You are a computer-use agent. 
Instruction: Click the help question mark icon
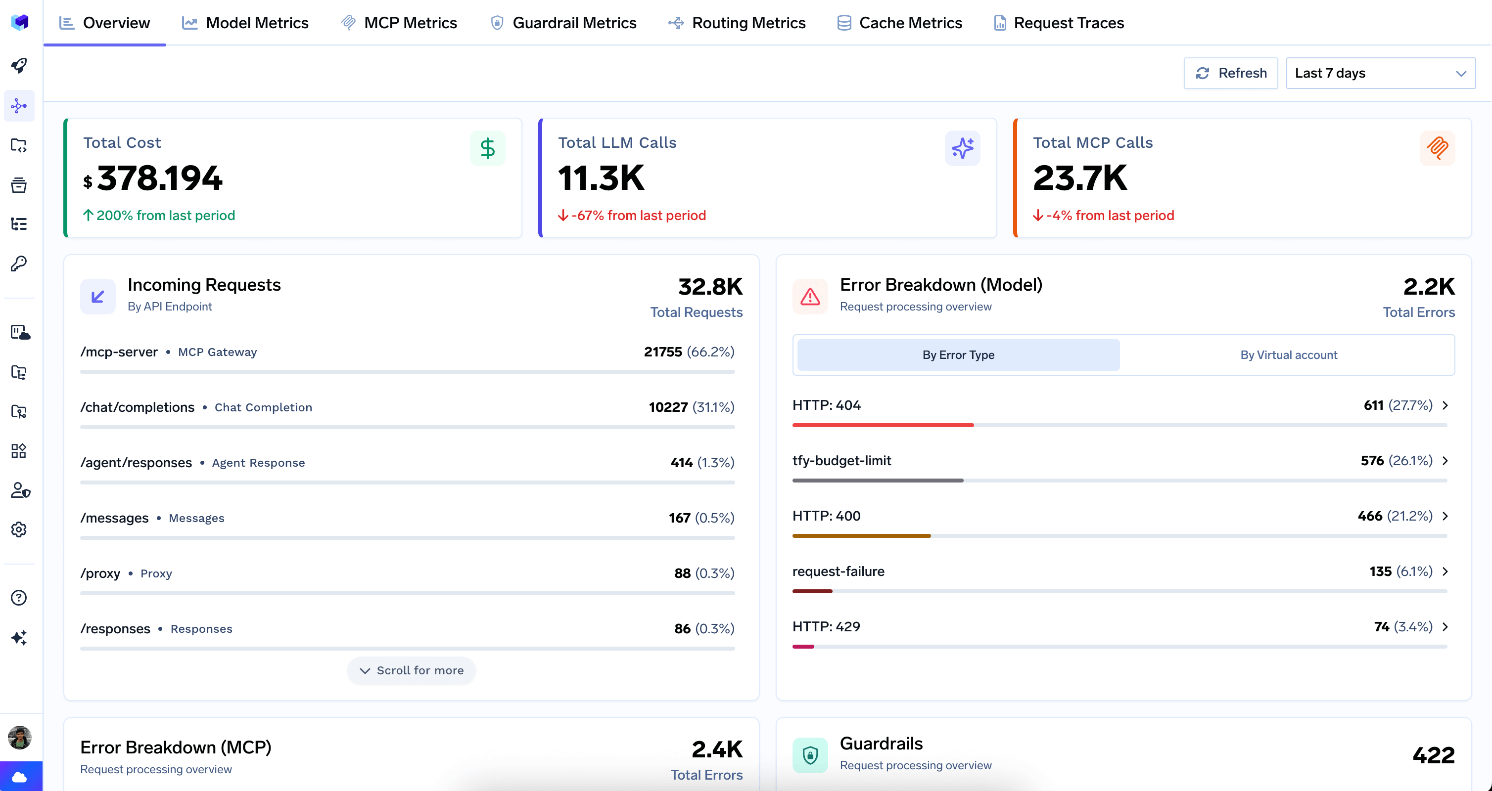pos(19,598)
